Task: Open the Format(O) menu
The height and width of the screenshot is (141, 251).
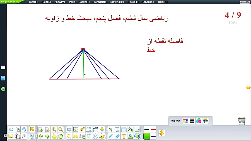Action: [100, 2]
